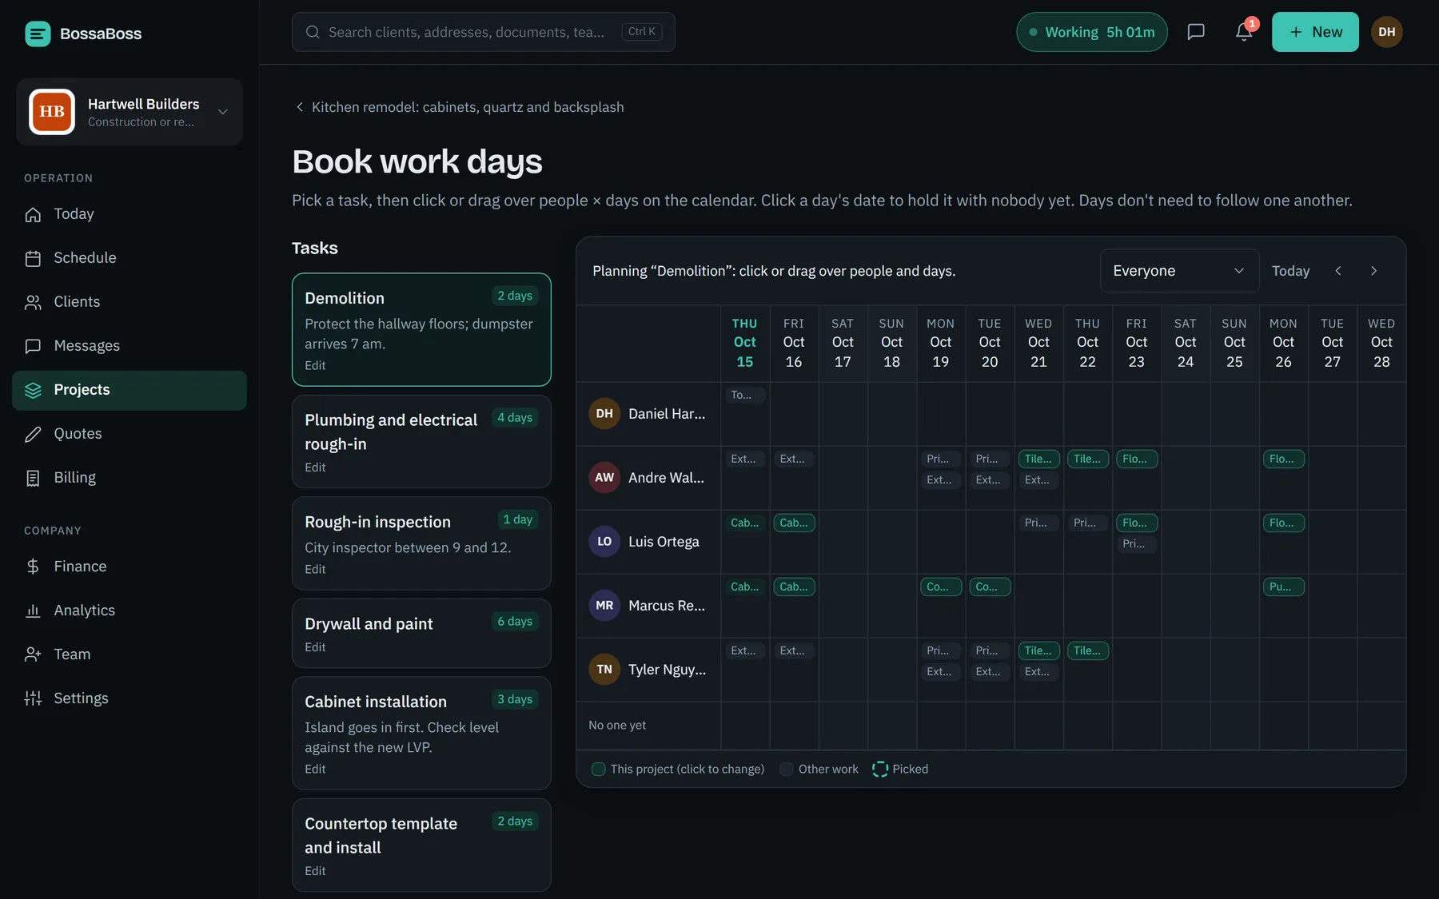This screenshot has height=899, width=1439.
Task: Edit the Plumbing and electrical rough-in task
Action: pos(315,467)
